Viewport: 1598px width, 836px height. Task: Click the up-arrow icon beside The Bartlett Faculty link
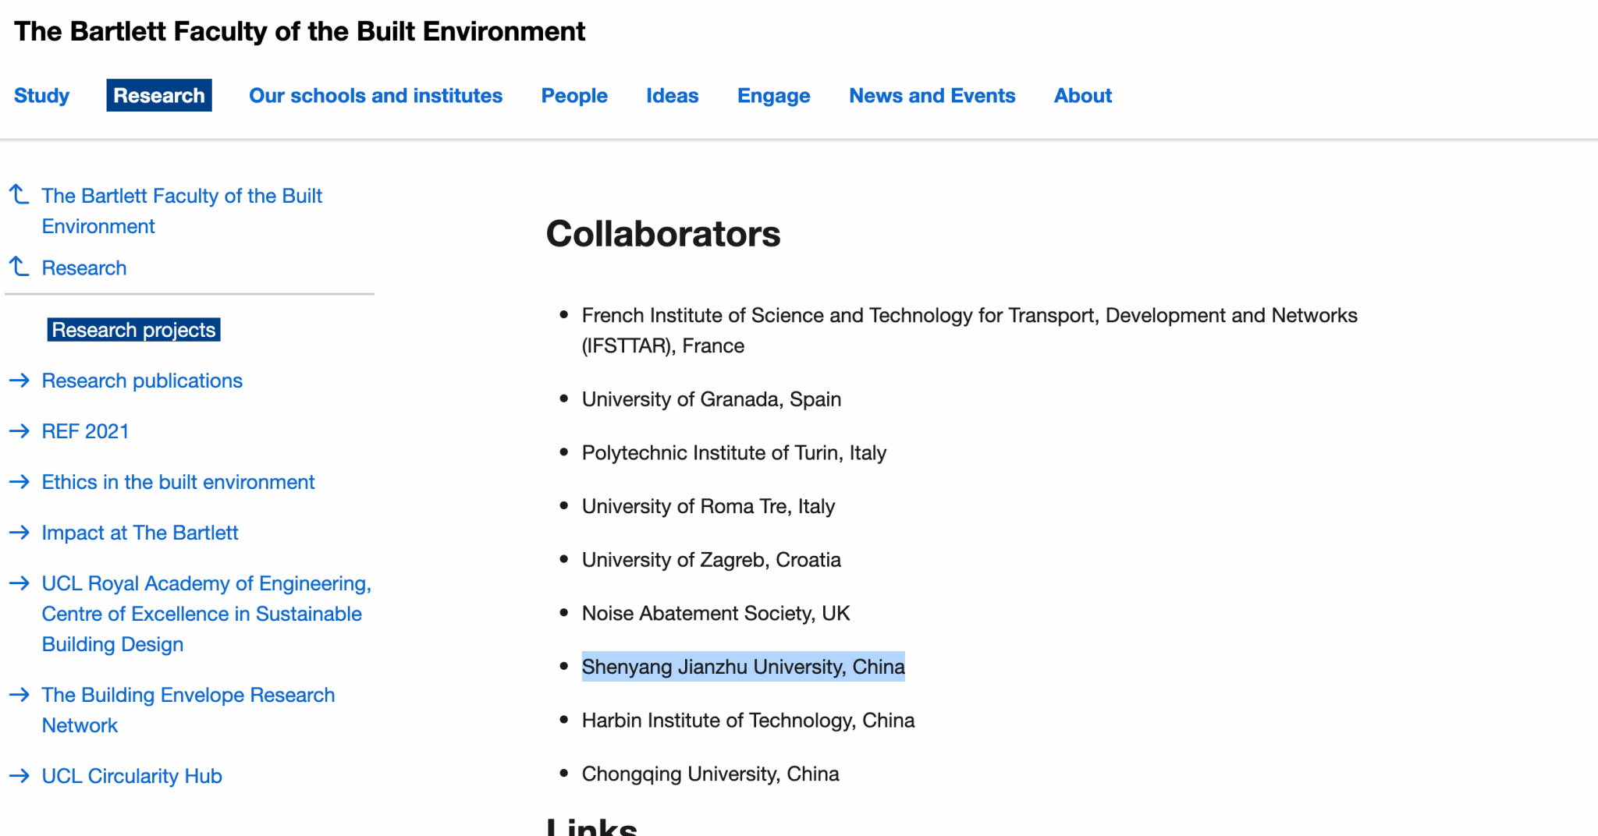[20, 194]
